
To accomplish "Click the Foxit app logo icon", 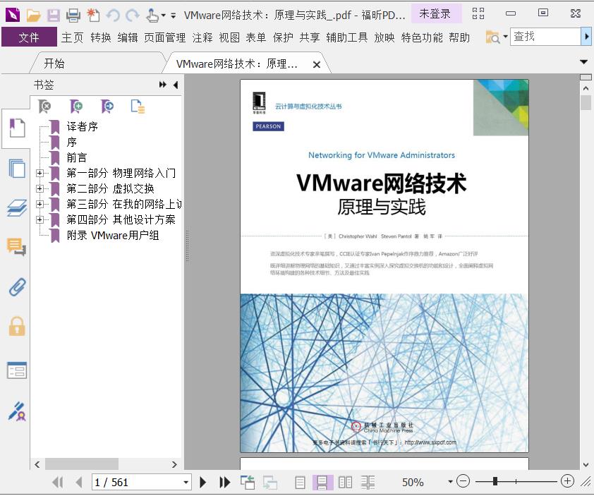I will pyautogui.click(x=13, y=15).
